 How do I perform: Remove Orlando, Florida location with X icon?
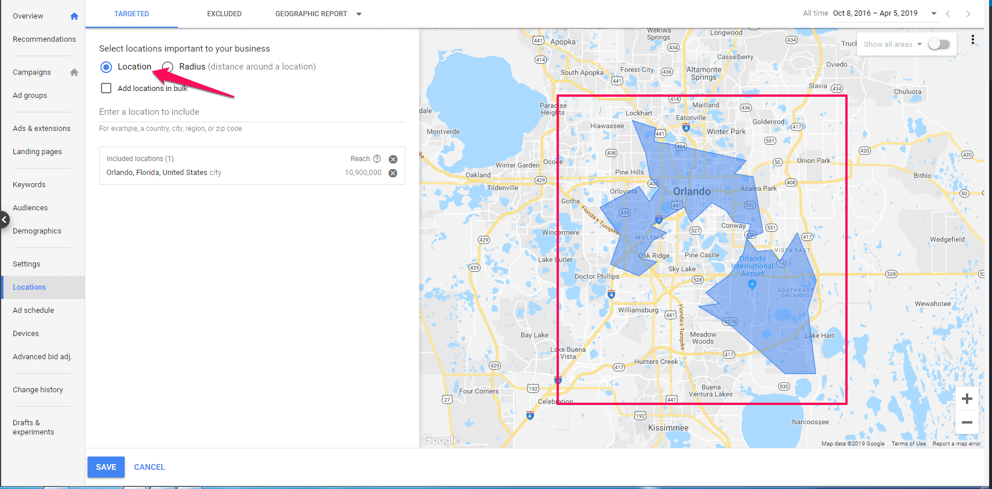tap(393, 173)
